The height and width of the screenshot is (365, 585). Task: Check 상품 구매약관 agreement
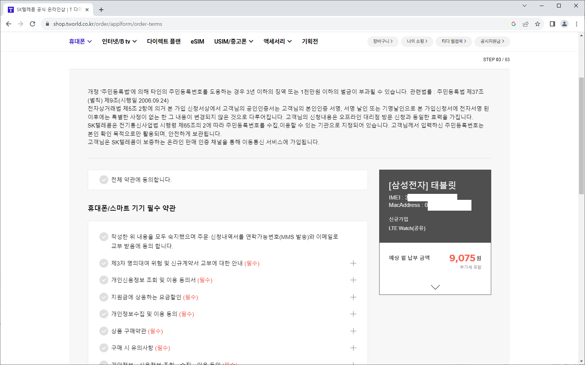tap(104, 331)
